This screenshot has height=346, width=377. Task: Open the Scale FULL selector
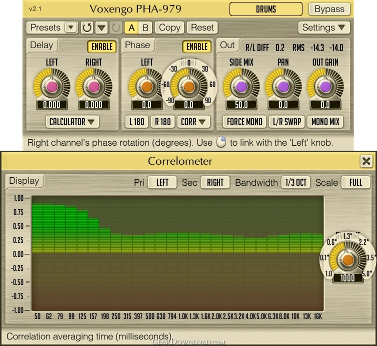[355, 182]
